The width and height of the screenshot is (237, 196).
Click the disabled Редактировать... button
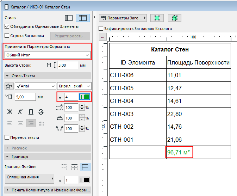click(x=70, y=36)
